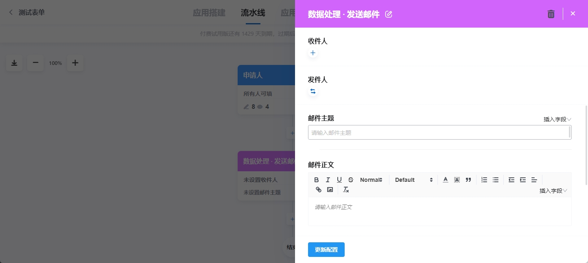Image resolution: width=588 pixels, height=263 pixels.
Task: Open the Default font dropdown
Action: 413,180
